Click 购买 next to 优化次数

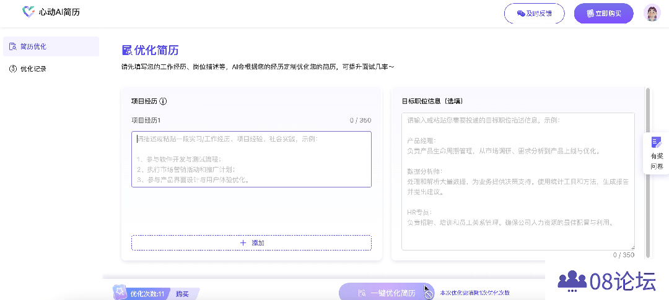point(182,294)
